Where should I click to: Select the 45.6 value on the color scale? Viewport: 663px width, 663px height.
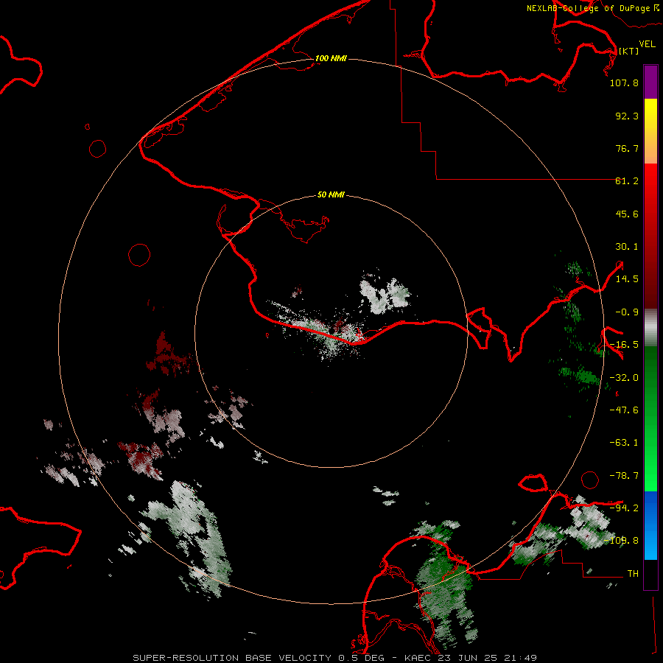pyautogui.click(x=627, y=214)
